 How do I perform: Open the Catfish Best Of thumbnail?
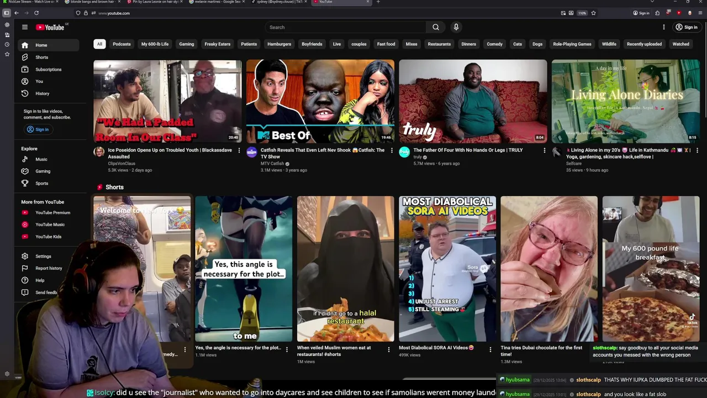[x=320, y=101]
